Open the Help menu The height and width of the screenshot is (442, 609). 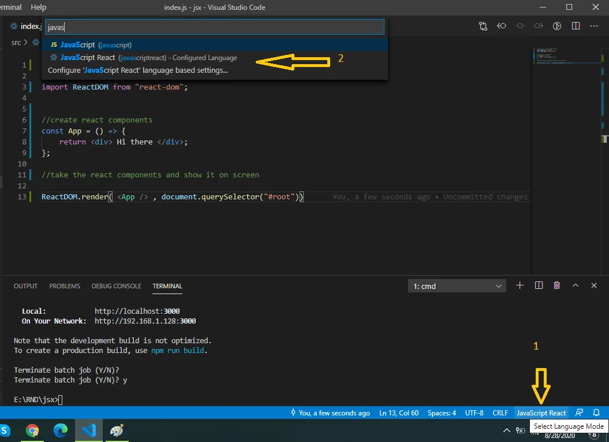coord(39,8)
